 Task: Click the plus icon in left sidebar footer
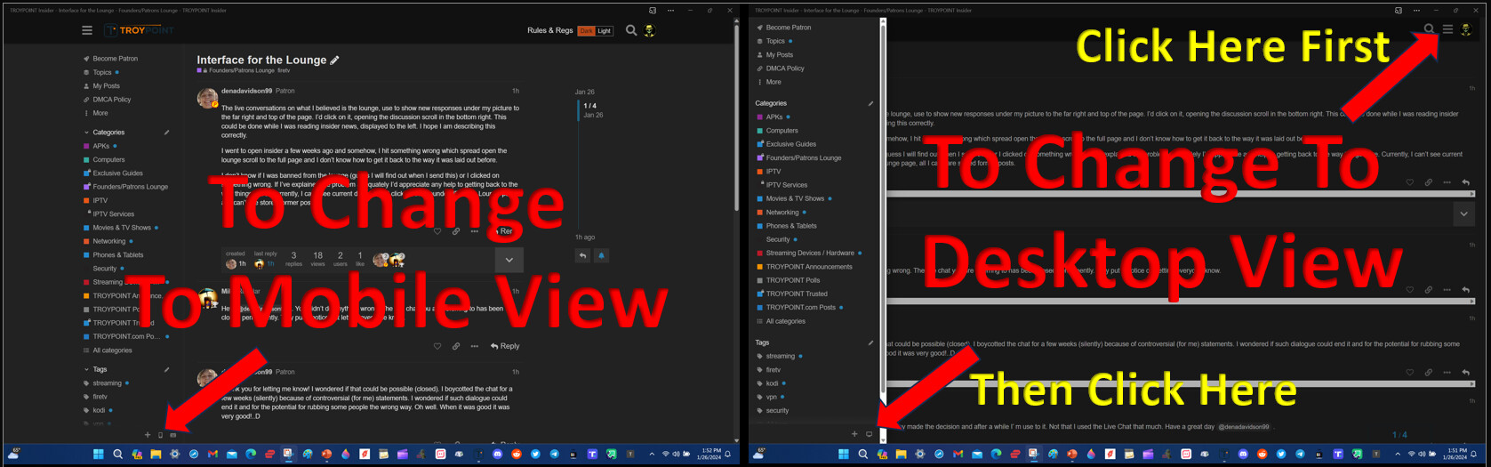coord(148,435)
